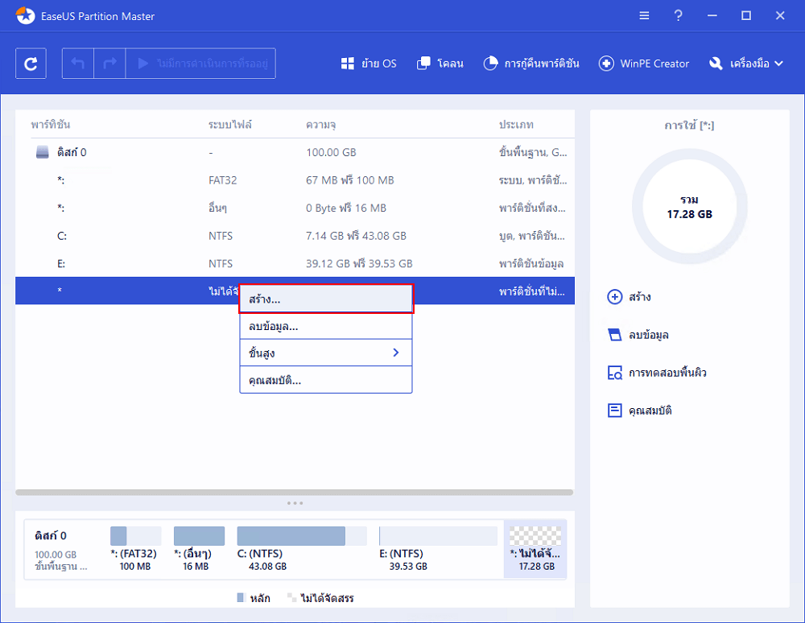Viewport: 805px width, 623px height.
Task: Click ลบข้อมูล in the right side panel
Action: tap(638, 335)
